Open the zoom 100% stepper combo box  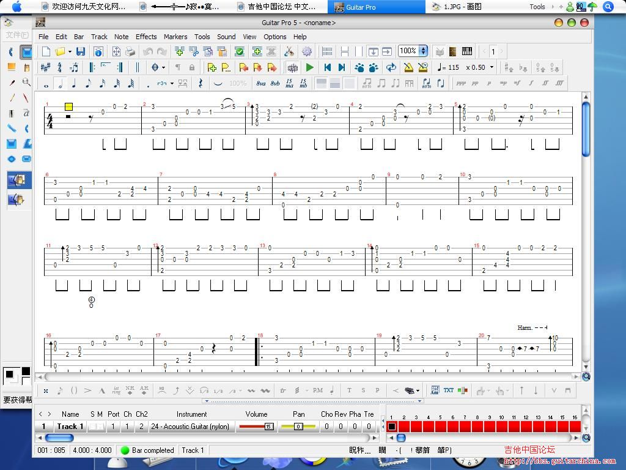coord(413,51)
